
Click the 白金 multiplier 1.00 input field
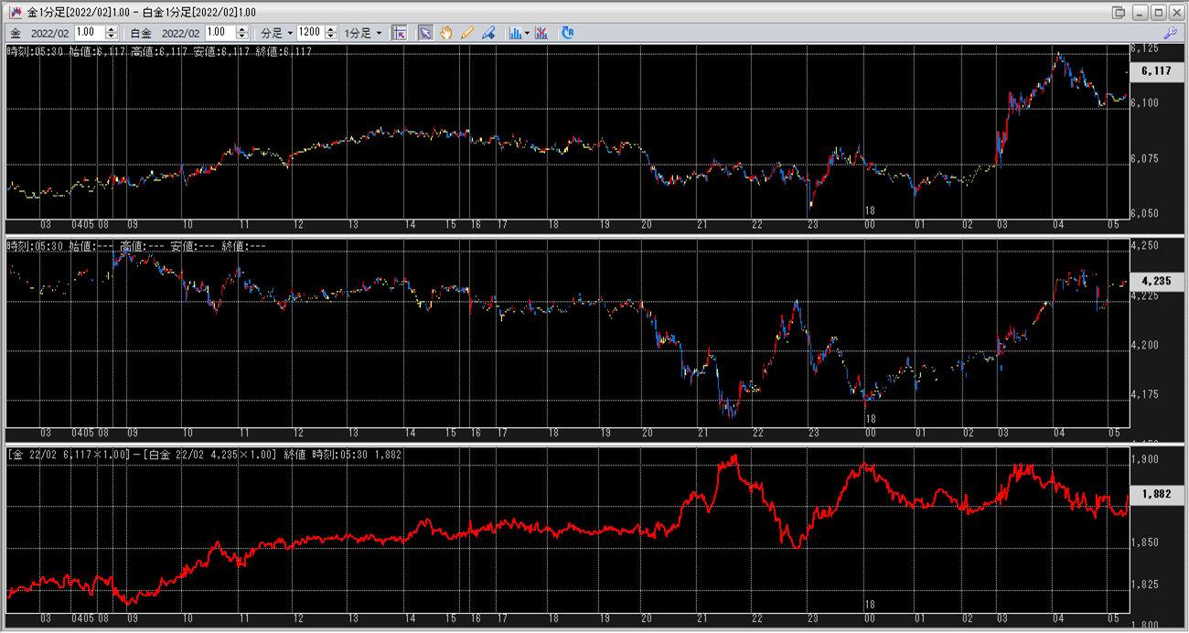point(220,33)
